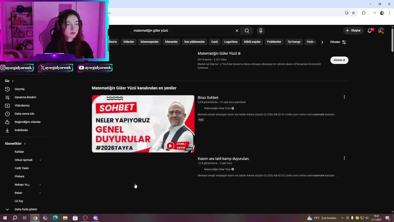Open Task View on taskbar
394x222 pixels.
[x=25, y=218]
